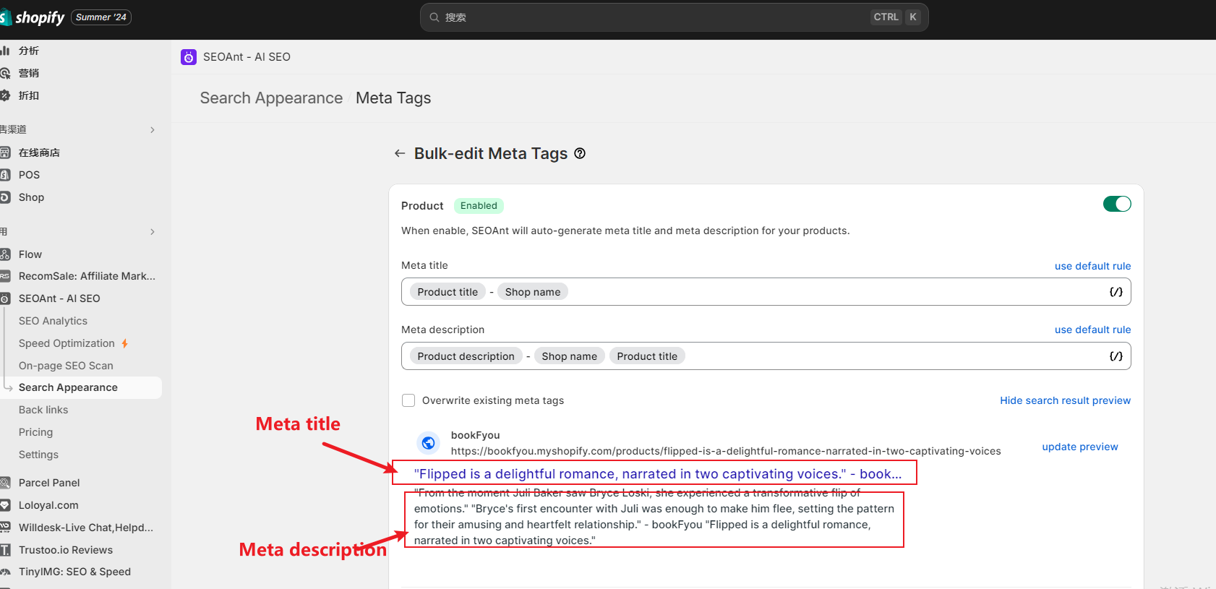Image resolution: width=1216 pixels, height=589 pixels.
Task: Click the Shopify logo
Action: [x=33, y=17]
